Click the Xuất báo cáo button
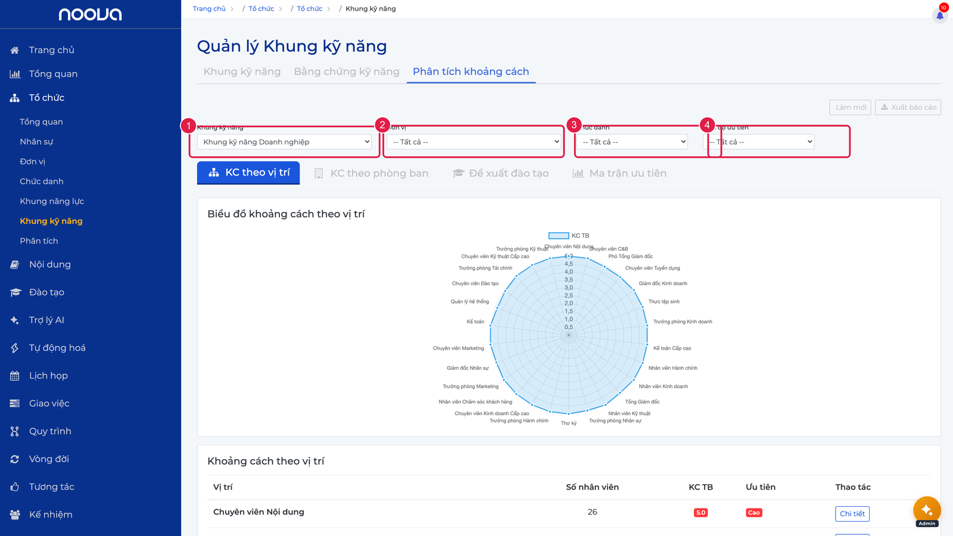Viewport: 953px width, 536px height. (908, 107)
